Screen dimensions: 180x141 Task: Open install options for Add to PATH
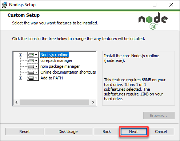(x=33, y=78)
